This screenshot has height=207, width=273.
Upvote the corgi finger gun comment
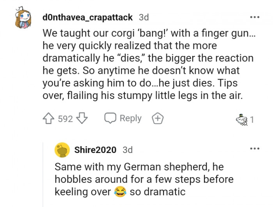[x=49, y=119]
